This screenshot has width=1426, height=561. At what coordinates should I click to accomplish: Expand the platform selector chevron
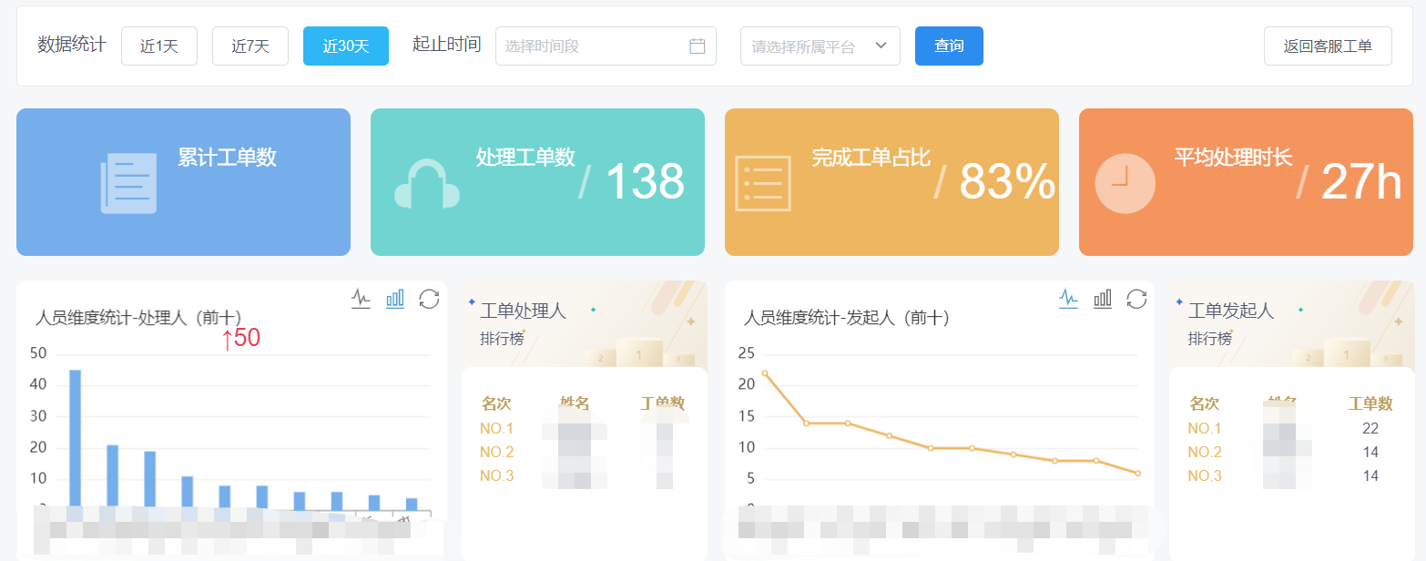pos(879,46)
